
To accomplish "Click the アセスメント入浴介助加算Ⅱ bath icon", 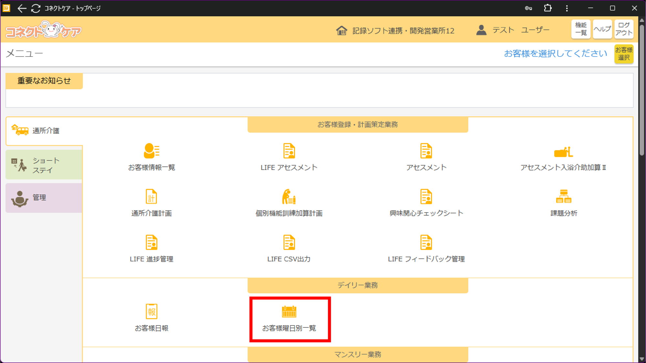I will click(563, 151).
